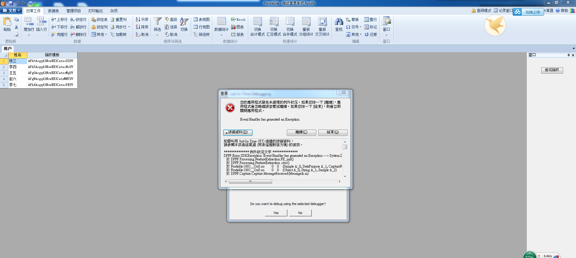Export data using the Excel button
The image size is (576, 258).
(238, 19)
